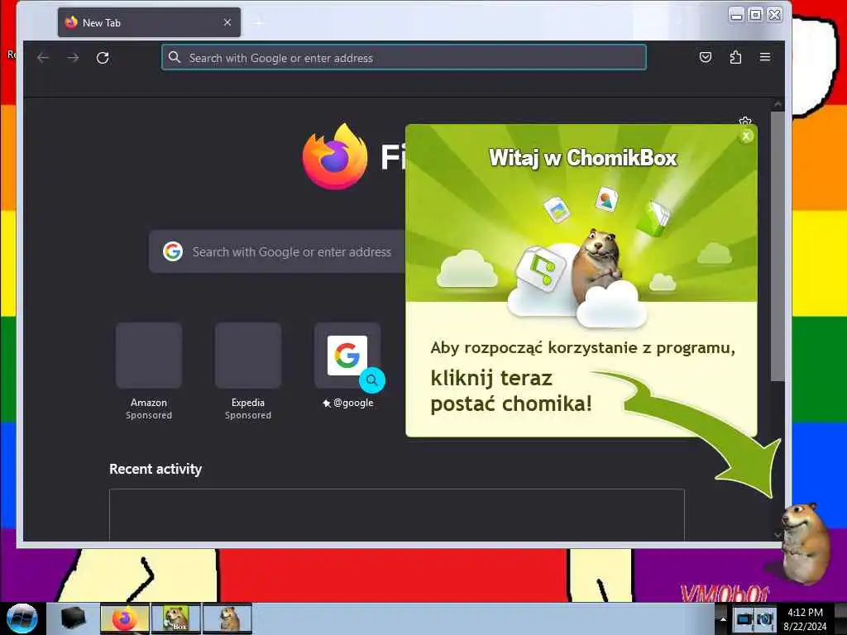Click the monitor tray icon
Viewport: 847px width, 635px height.
744,618
